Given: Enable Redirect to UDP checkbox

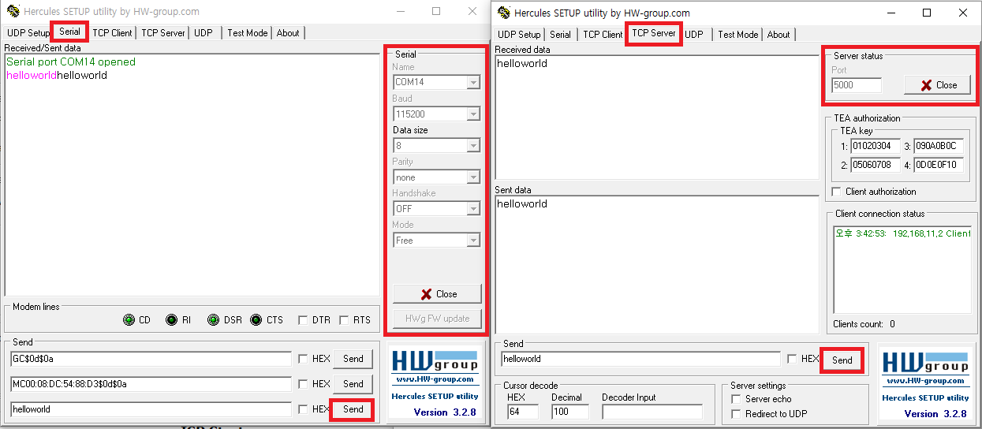Looking at the screenshot, I should coord(736,414).
